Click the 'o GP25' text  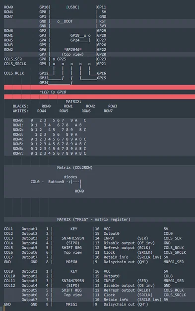60,59
